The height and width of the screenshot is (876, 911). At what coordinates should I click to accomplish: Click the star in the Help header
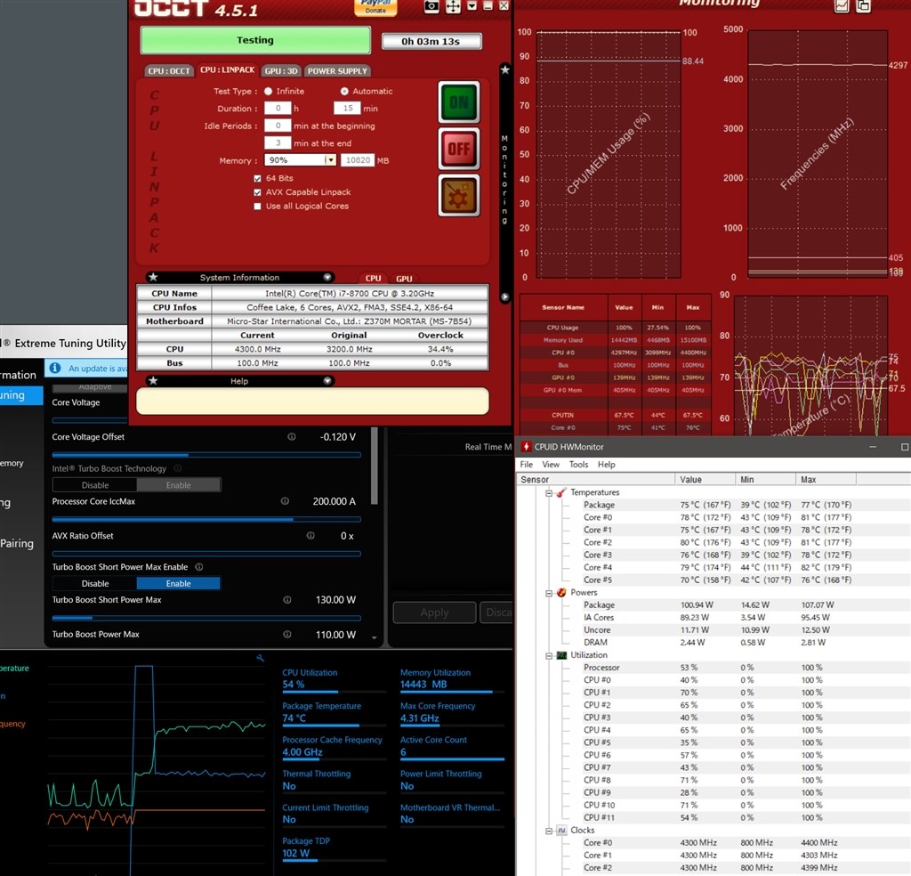[153, 381]
